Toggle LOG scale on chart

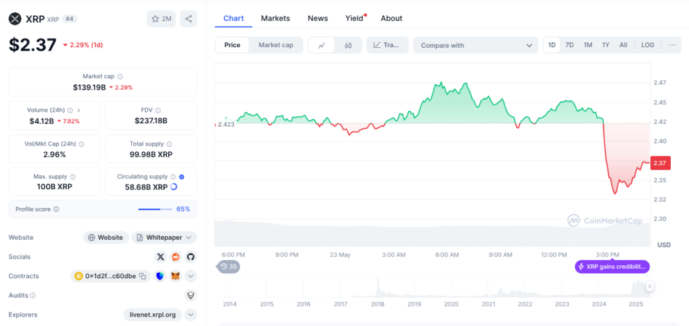click(x=648, y=45)
